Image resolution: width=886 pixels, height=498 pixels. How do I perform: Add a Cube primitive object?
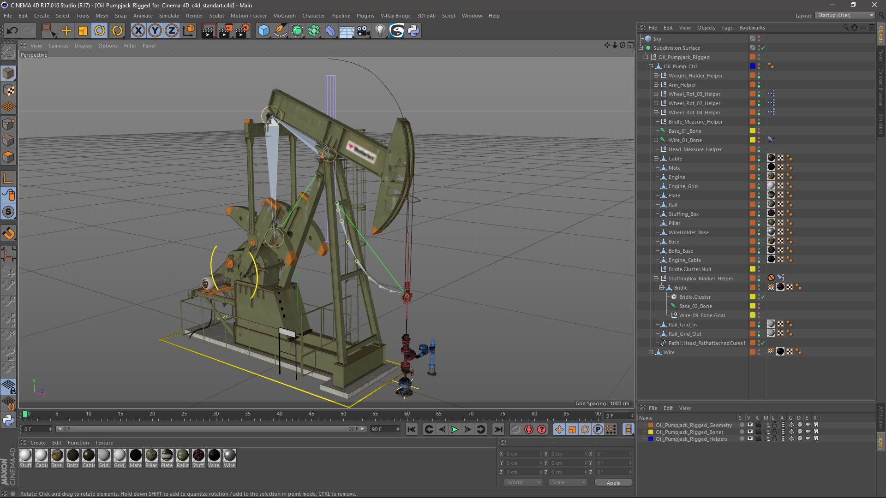(263, 31)
